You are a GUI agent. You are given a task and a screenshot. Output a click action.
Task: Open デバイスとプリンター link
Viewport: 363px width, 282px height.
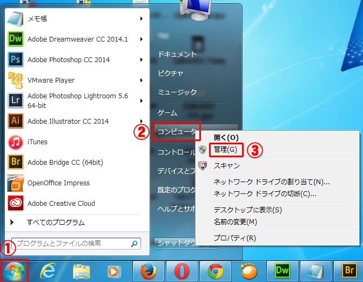pos(177,171)
